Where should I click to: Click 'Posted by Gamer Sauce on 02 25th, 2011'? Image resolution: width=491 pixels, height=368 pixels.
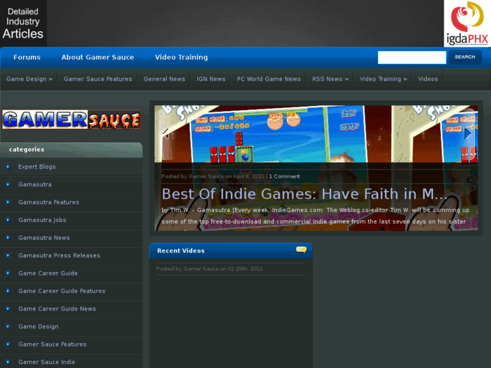tap(209, 269)
